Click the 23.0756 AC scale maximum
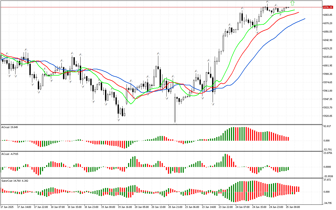This screenshot has width=336, height=210. (327, 153)
